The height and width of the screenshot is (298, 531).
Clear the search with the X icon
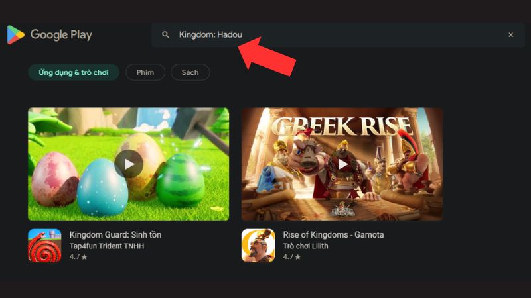(x=510, y=35)
